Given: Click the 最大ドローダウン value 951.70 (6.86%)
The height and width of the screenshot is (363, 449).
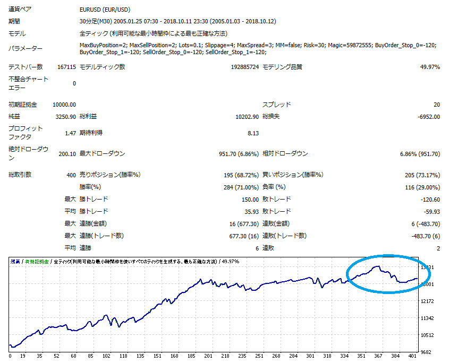Looking at the screenshot, I should 239,154.
